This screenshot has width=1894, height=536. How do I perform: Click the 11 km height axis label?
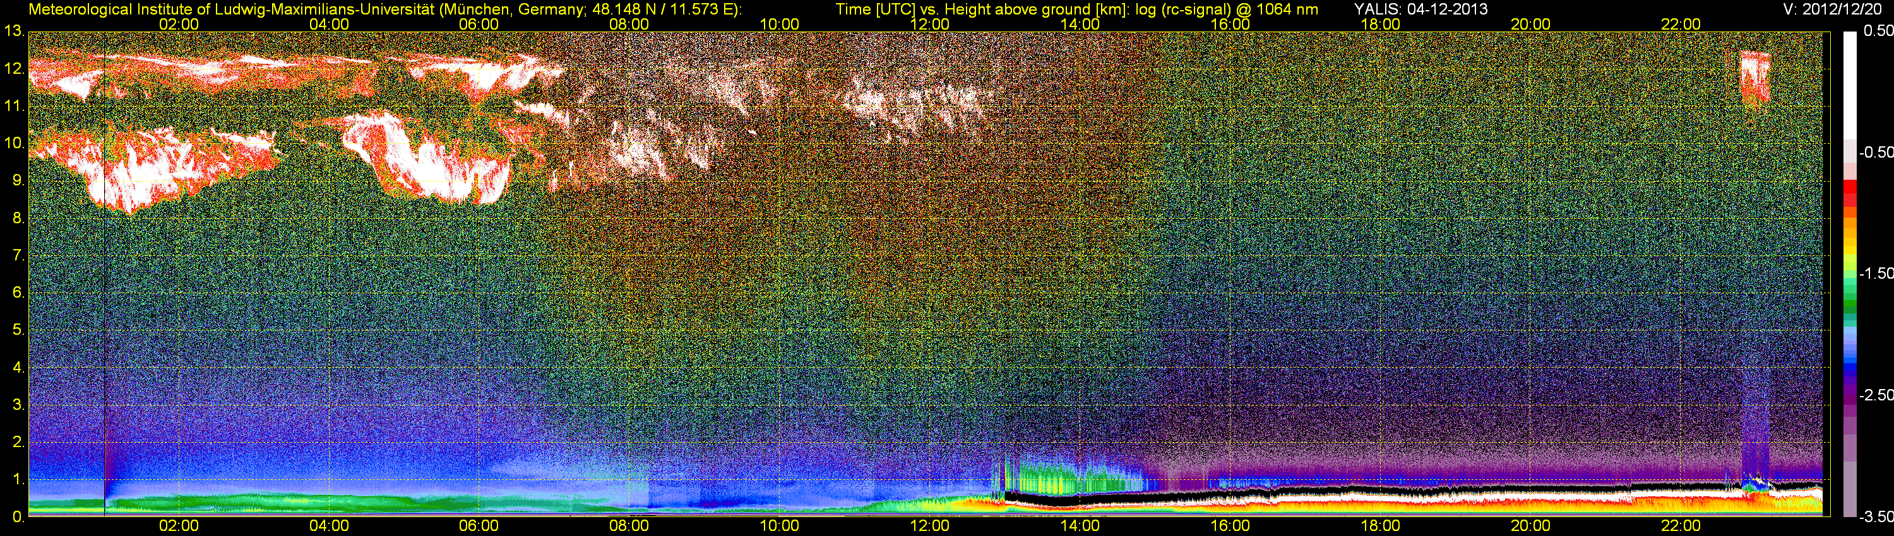tap(13, 107)
